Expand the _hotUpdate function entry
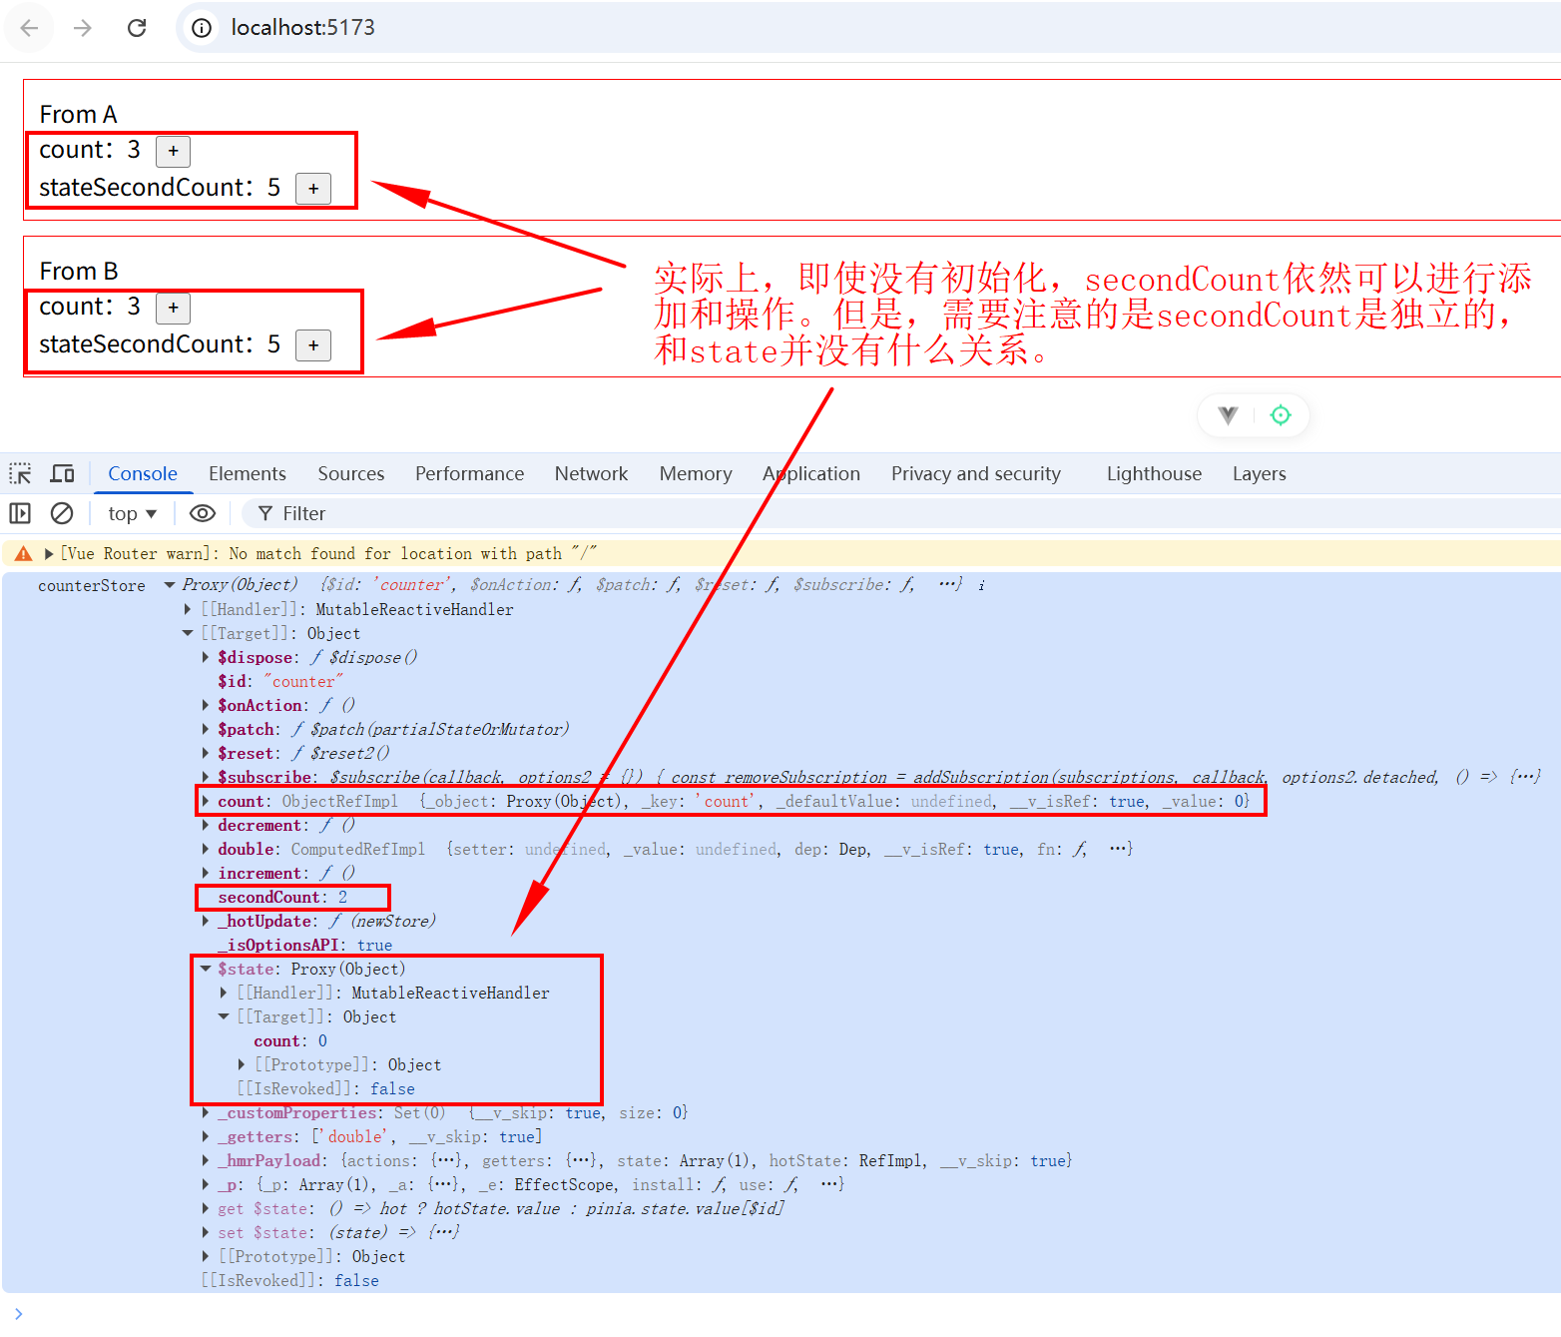The image size is (1561, 1337). 206,921
